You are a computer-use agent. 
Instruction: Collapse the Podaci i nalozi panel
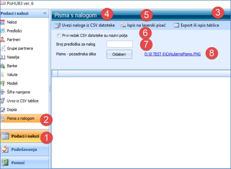click(x=45, y=13)
